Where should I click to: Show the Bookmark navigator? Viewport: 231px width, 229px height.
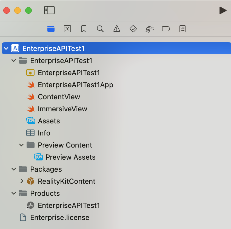[84, 29]
